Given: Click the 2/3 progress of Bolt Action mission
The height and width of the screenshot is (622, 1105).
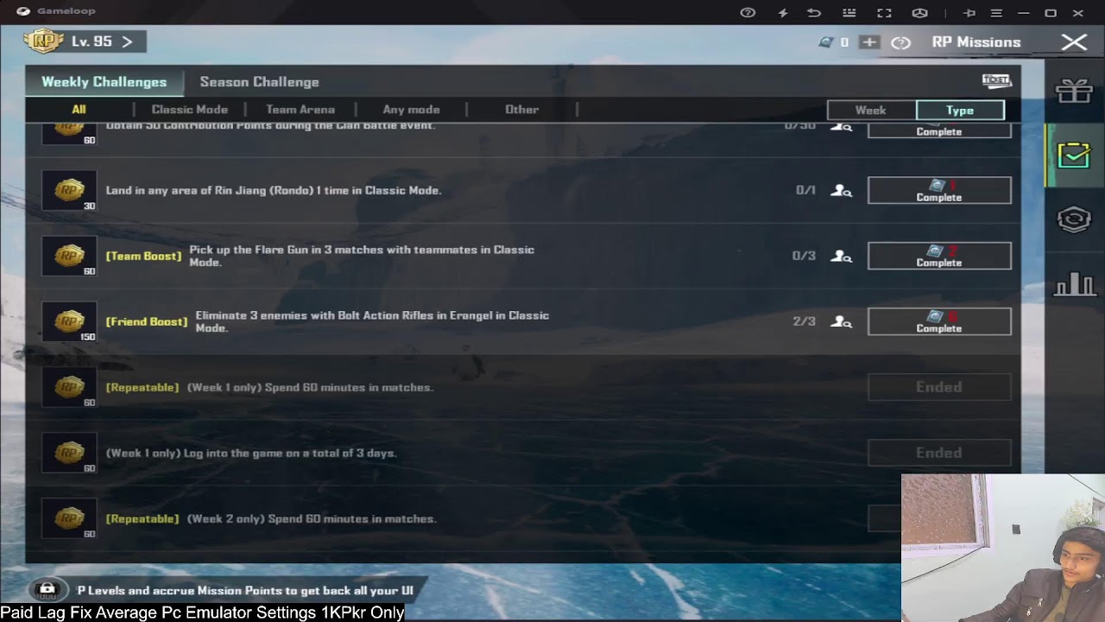Looking at the screenshot, I should [x=804, y=321].
